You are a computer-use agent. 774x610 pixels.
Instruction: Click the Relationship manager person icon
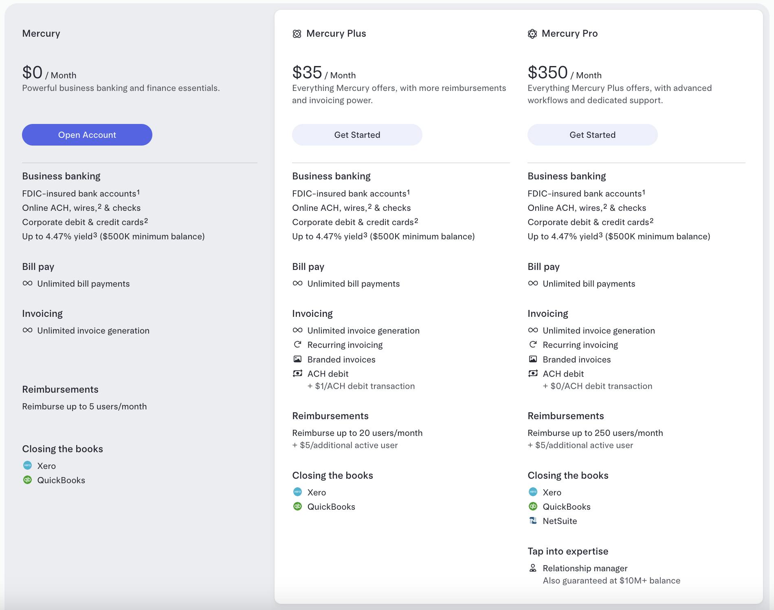pos(532,568)
